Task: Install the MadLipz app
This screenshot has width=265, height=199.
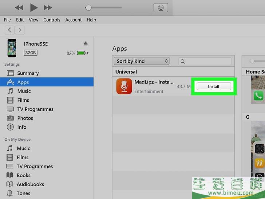Action: 214,86
